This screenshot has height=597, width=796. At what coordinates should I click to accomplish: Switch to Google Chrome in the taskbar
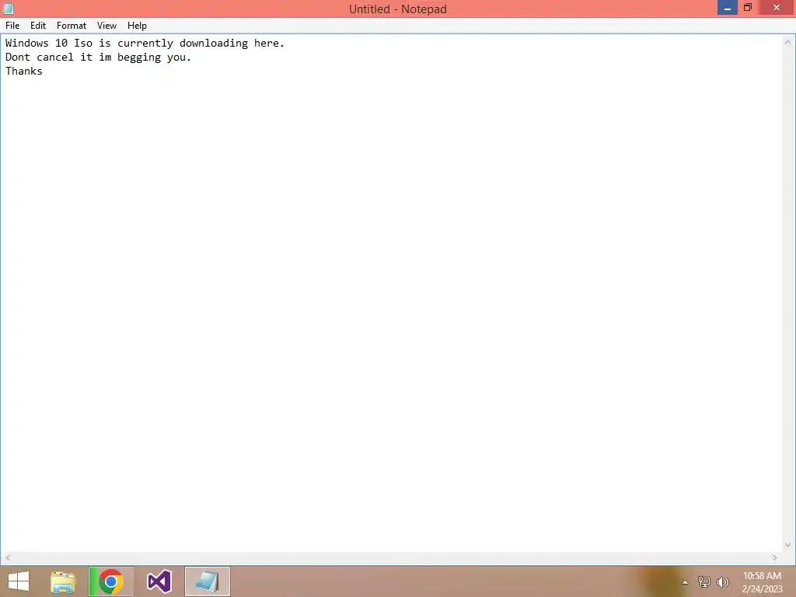tap(111, 581)
